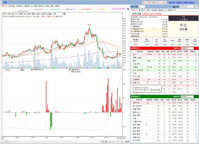Open the 新聞 tab in right panel

(148, 10)
